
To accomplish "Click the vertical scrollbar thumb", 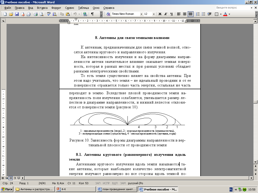I will [255, 102].
